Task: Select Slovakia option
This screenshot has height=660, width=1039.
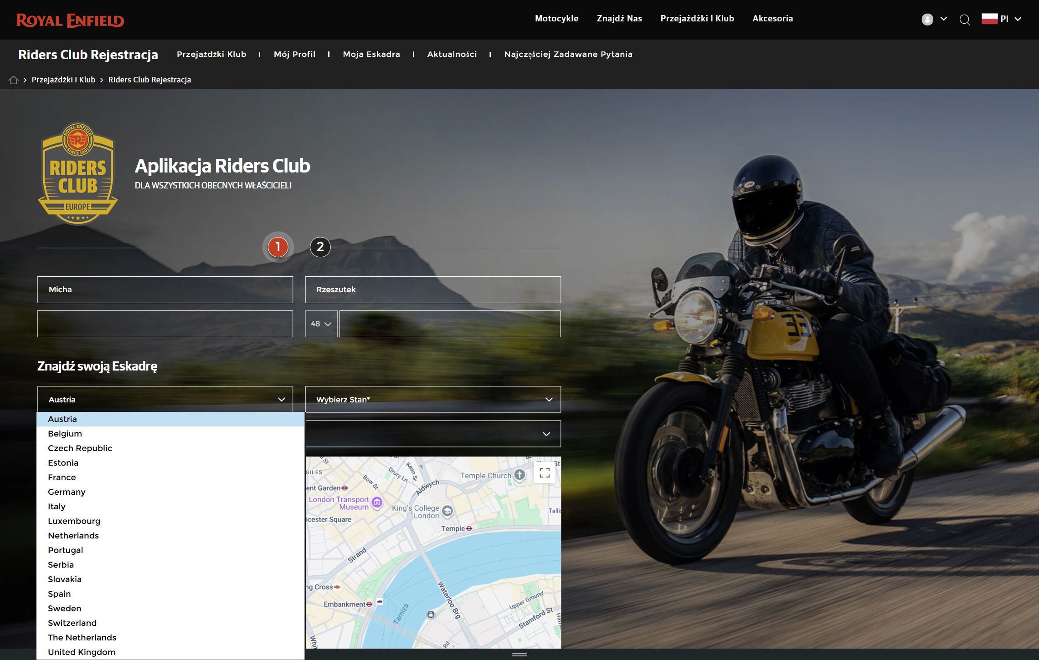Action: pos(170,579)
